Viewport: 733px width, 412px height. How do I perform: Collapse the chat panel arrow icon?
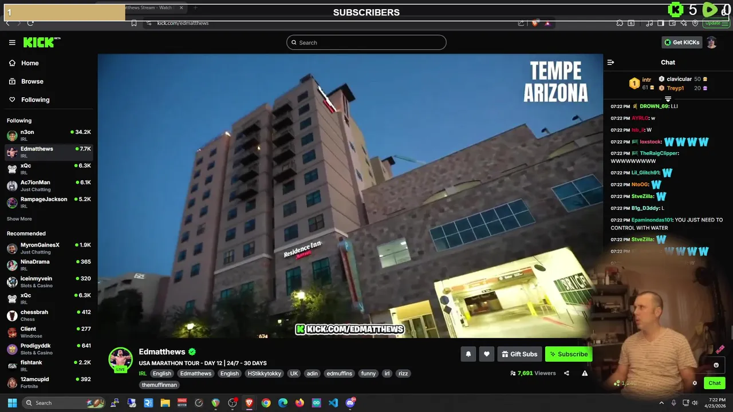610,62
